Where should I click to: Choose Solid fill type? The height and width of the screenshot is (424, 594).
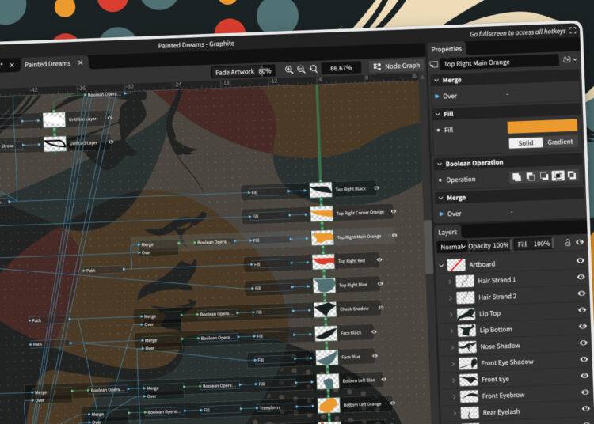[525, 142]
